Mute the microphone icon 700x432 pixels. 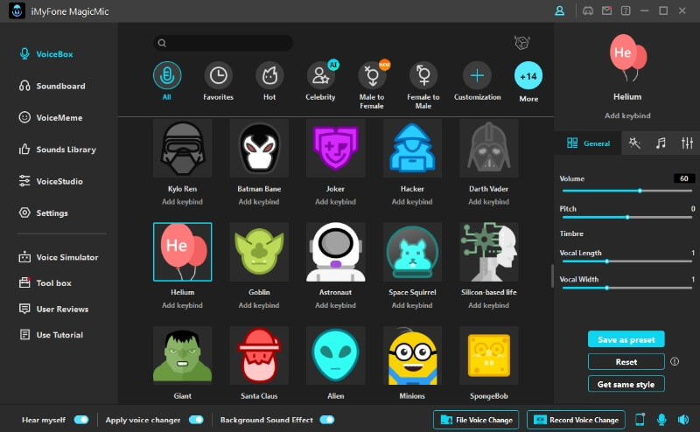[x=661, y=420]
